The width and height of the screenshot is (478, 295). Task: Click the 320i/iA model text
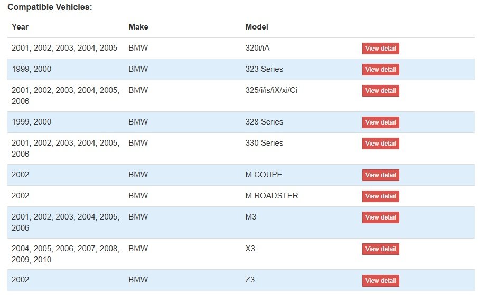pos(257,48)
